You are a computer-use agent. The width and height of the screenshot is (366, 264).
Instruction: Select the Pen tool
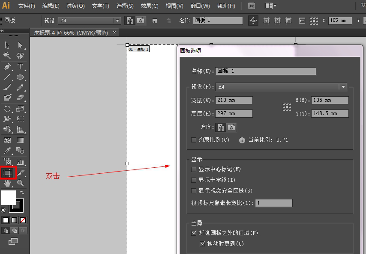click(x=8, y=66)
